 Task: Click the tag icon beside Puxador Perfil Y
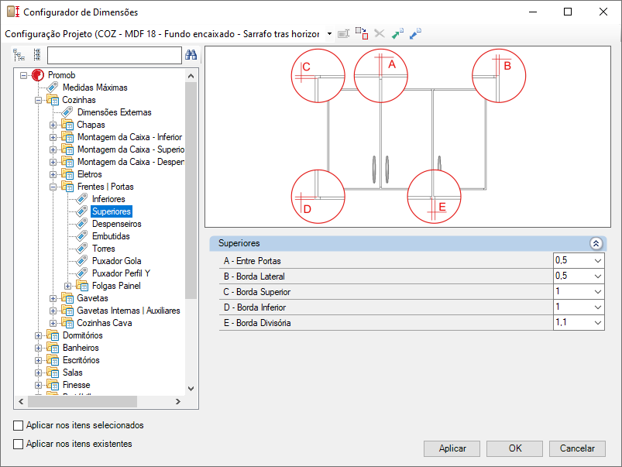click(82, 273)
